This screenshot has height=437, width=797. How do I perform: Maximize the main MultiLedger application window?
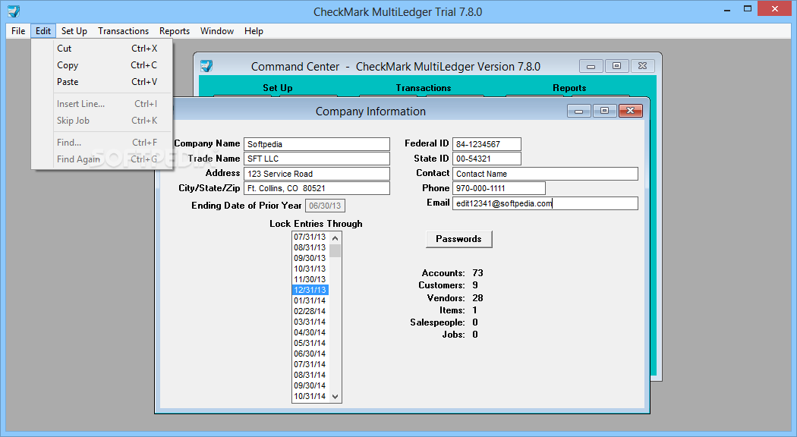(747, 8)
